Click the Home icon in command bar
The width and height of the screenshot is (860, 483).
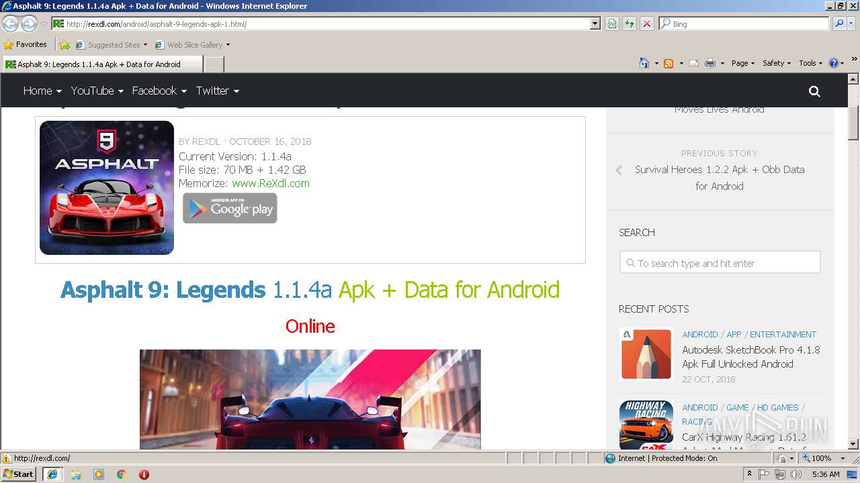(x=644, y=63)
